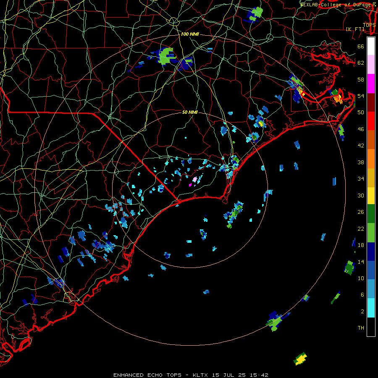Click the light pink echo cell near radar center
378x378 pixels.
[x=195, y=179]
